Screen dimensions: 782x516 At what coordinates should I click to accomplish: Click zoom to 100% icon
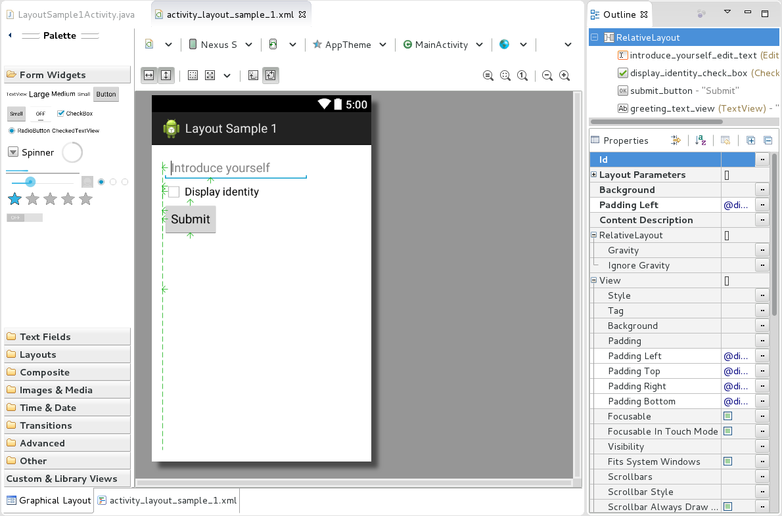522,75
